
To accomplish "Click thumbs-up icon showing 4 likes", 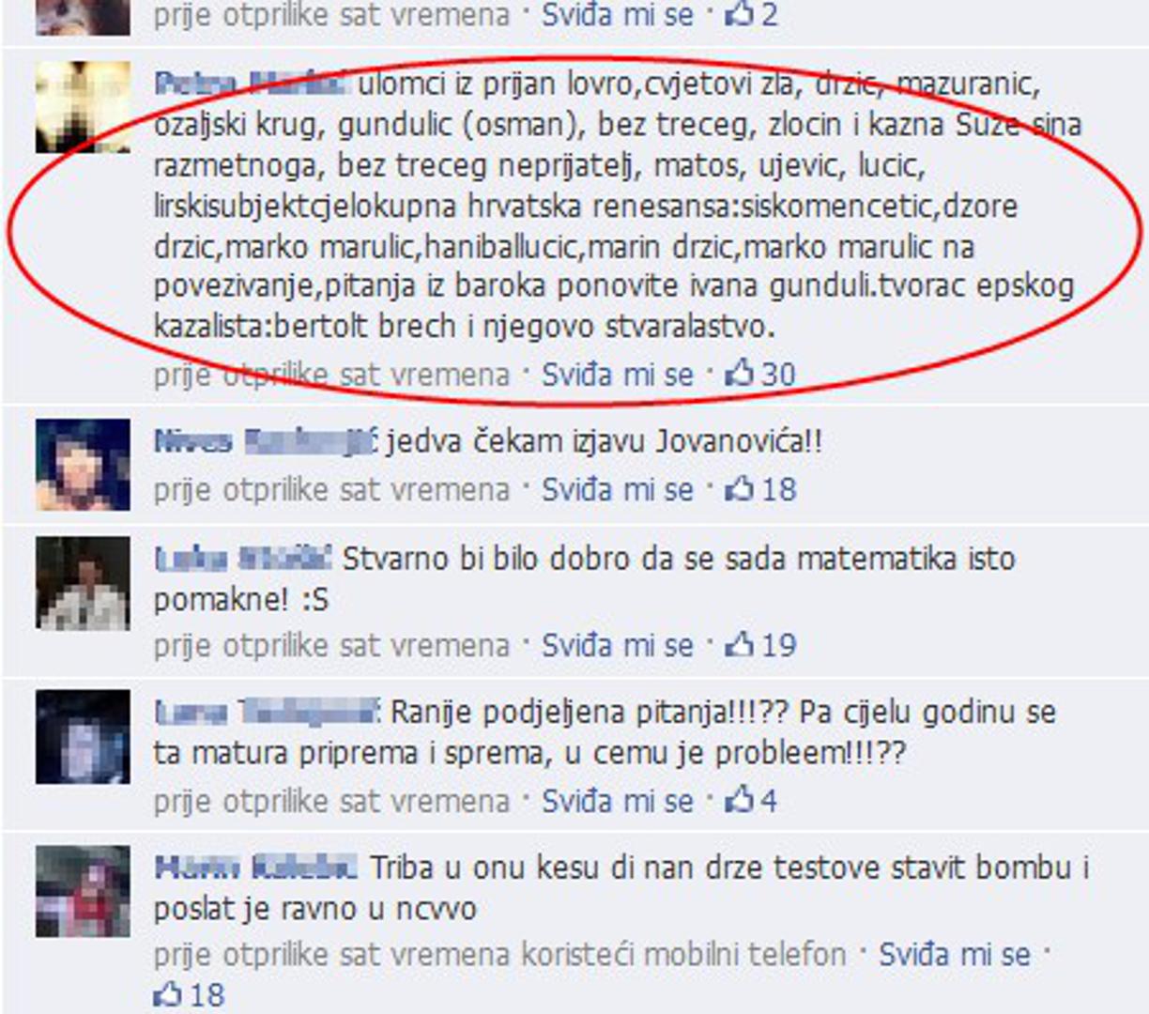I will (x=740, y=800).
